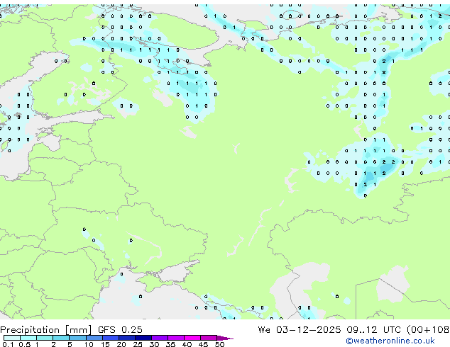Select the lightest 0.1–0.5 mm legend swatch
The image size is (450, 347).
pos(12,338)
